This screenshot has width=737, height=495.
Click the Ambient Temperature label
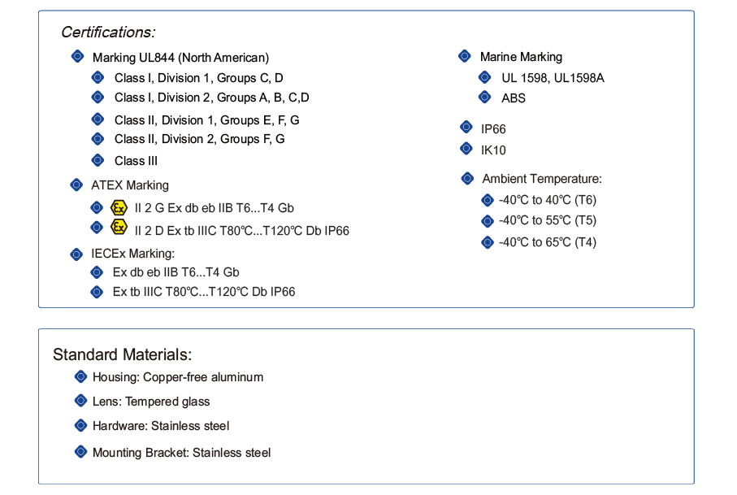click(x=542, y=179)
